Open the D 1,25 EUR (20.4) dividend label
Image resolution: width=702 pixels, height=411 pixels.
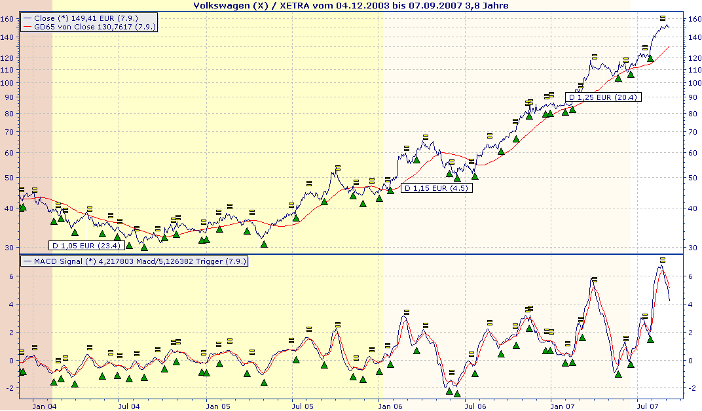[604, 97]
